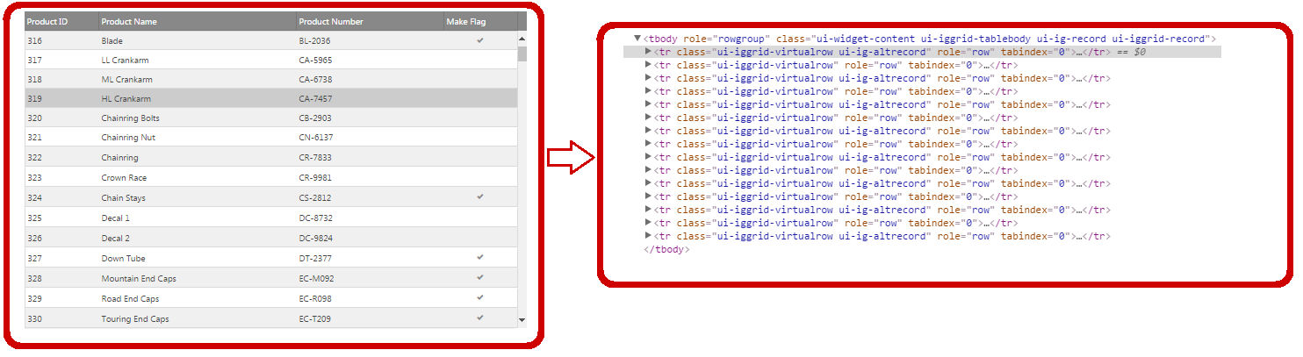Expand the last tr element in tbody

click(648, 236)
